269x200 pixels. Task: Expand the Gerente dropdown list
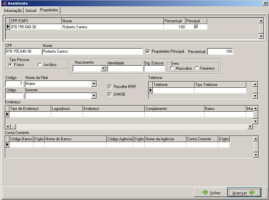tap(94, 96)
